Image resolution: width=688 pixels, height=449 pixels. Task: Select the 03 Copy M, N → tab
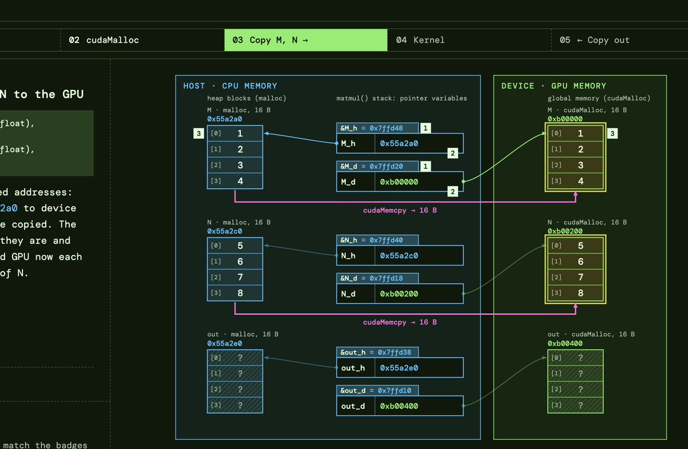[306, 40]
